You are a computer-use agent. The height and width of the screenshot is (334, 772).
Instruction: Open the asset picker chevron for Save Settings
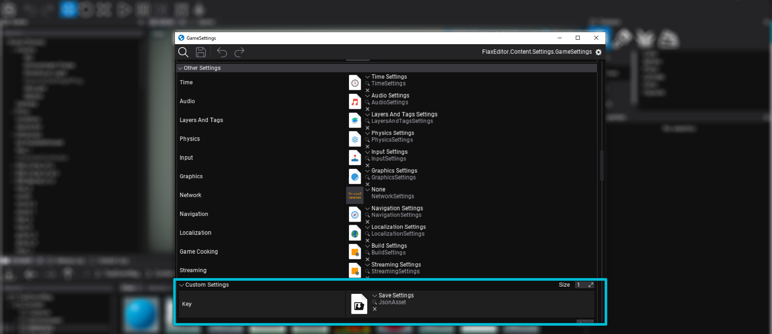[x=375, y=295]
